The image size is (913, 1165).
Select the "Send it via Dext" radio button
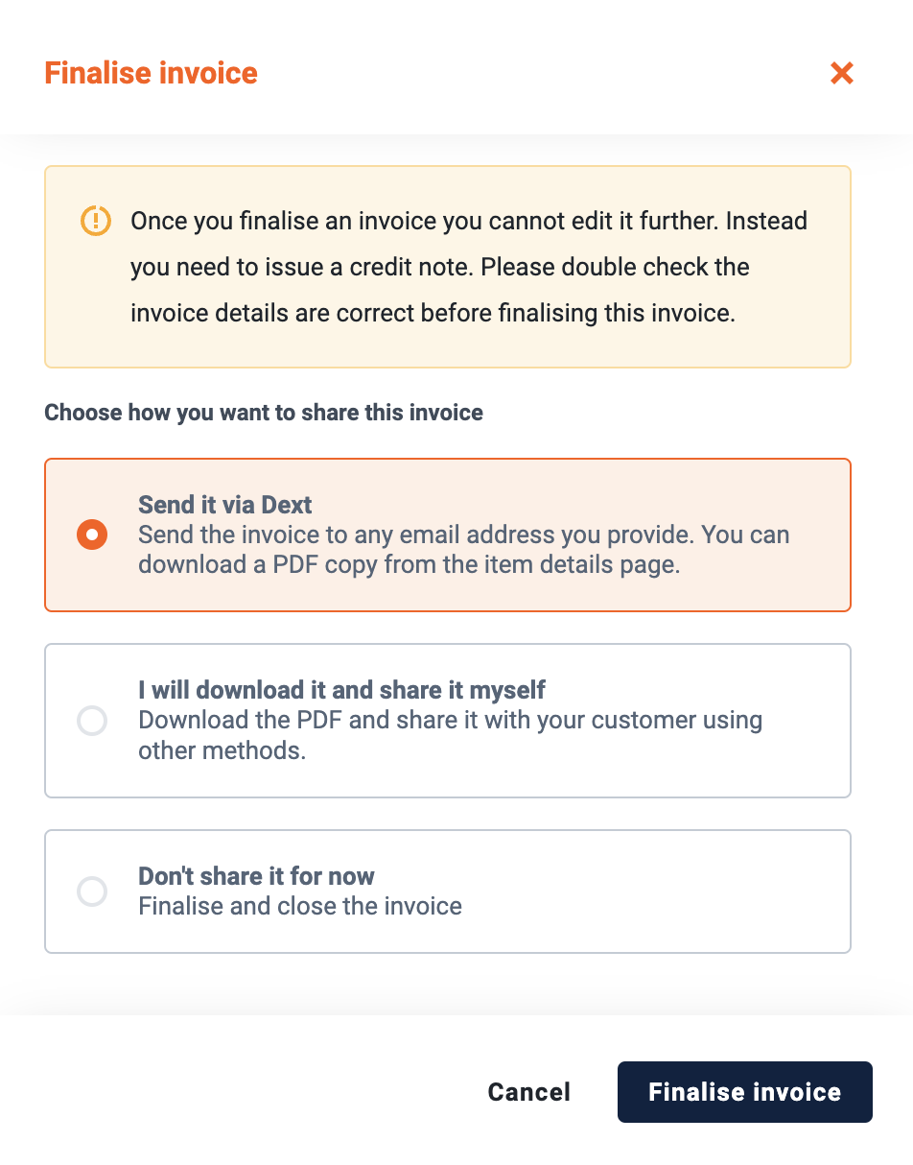click(92, 535)
